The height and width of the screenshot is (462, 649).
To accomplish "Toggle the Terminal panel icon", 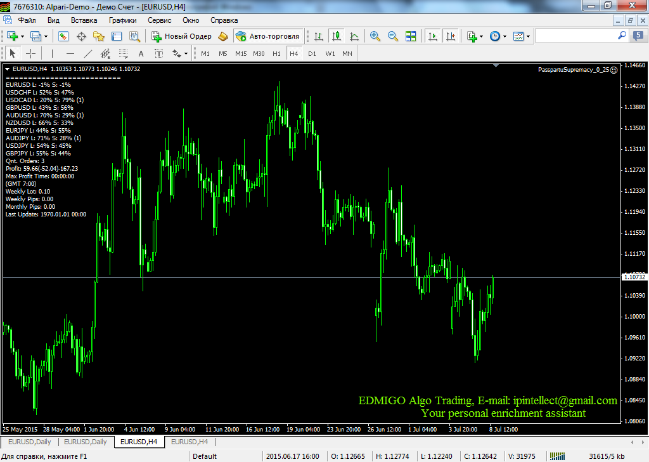I will pyautogui.click(x=117, y=36).
